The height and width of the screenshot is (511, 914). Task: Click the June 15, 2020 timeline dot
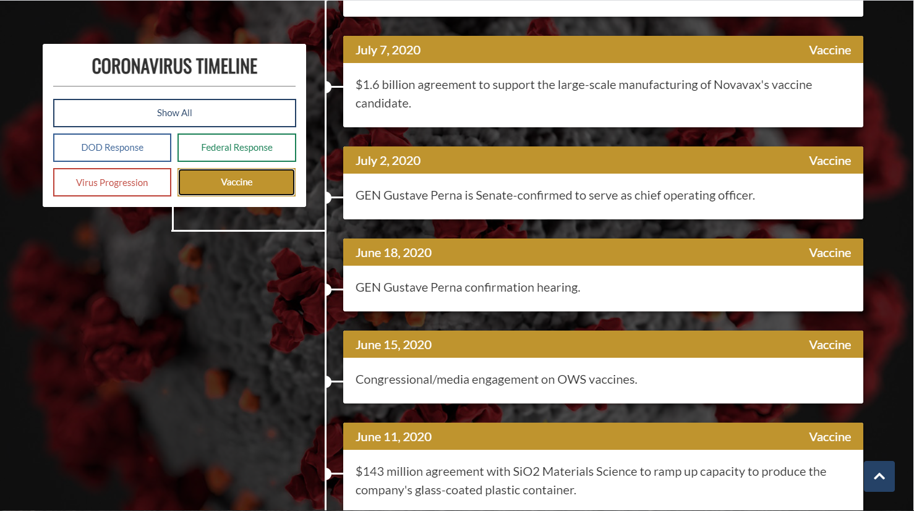point(328,382)
